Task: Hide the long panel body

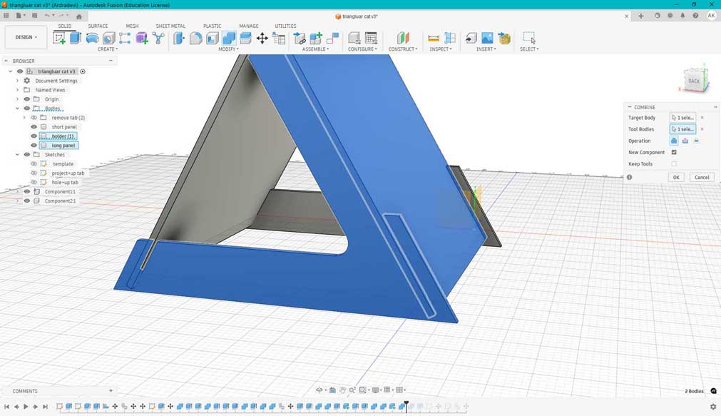Action: [34, 145]
